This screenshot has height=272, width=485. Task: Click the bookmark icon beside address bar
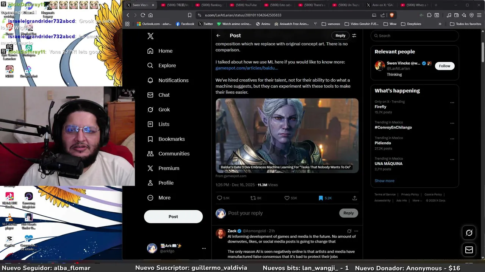(189, 15)
